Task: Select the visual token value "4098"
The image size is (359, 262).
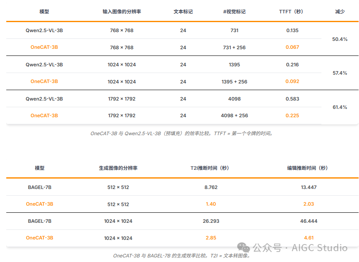Action: (234, 99)
